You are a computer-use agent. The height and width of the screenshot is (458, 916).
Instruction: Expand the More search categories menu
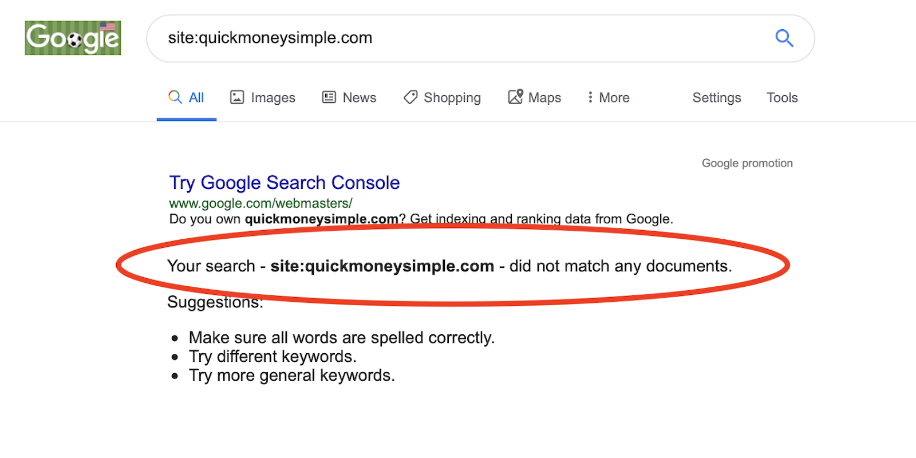[x=609, y=98]
